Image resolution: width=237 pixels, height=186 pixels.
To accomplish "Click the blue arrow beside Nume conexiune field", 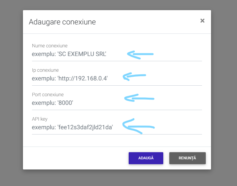I will click(140, 54).
